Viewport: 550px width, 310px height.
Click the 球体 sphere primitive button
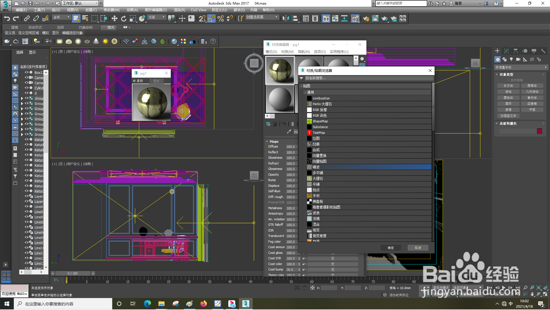pos(508,92)
